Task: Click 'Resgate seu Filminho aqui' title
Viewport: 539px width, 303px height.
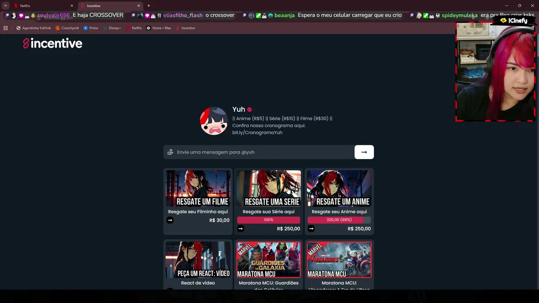Action: pos(198,212)
